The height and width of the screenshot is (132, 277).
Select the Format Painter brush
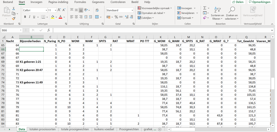[x=13, y=18]
